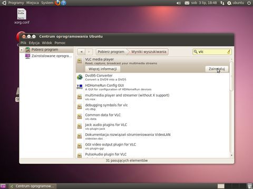This screenshot has height=189, width=253.
Task: Open the Firefox launcher in top panel
Action: [x=57, y=3]
